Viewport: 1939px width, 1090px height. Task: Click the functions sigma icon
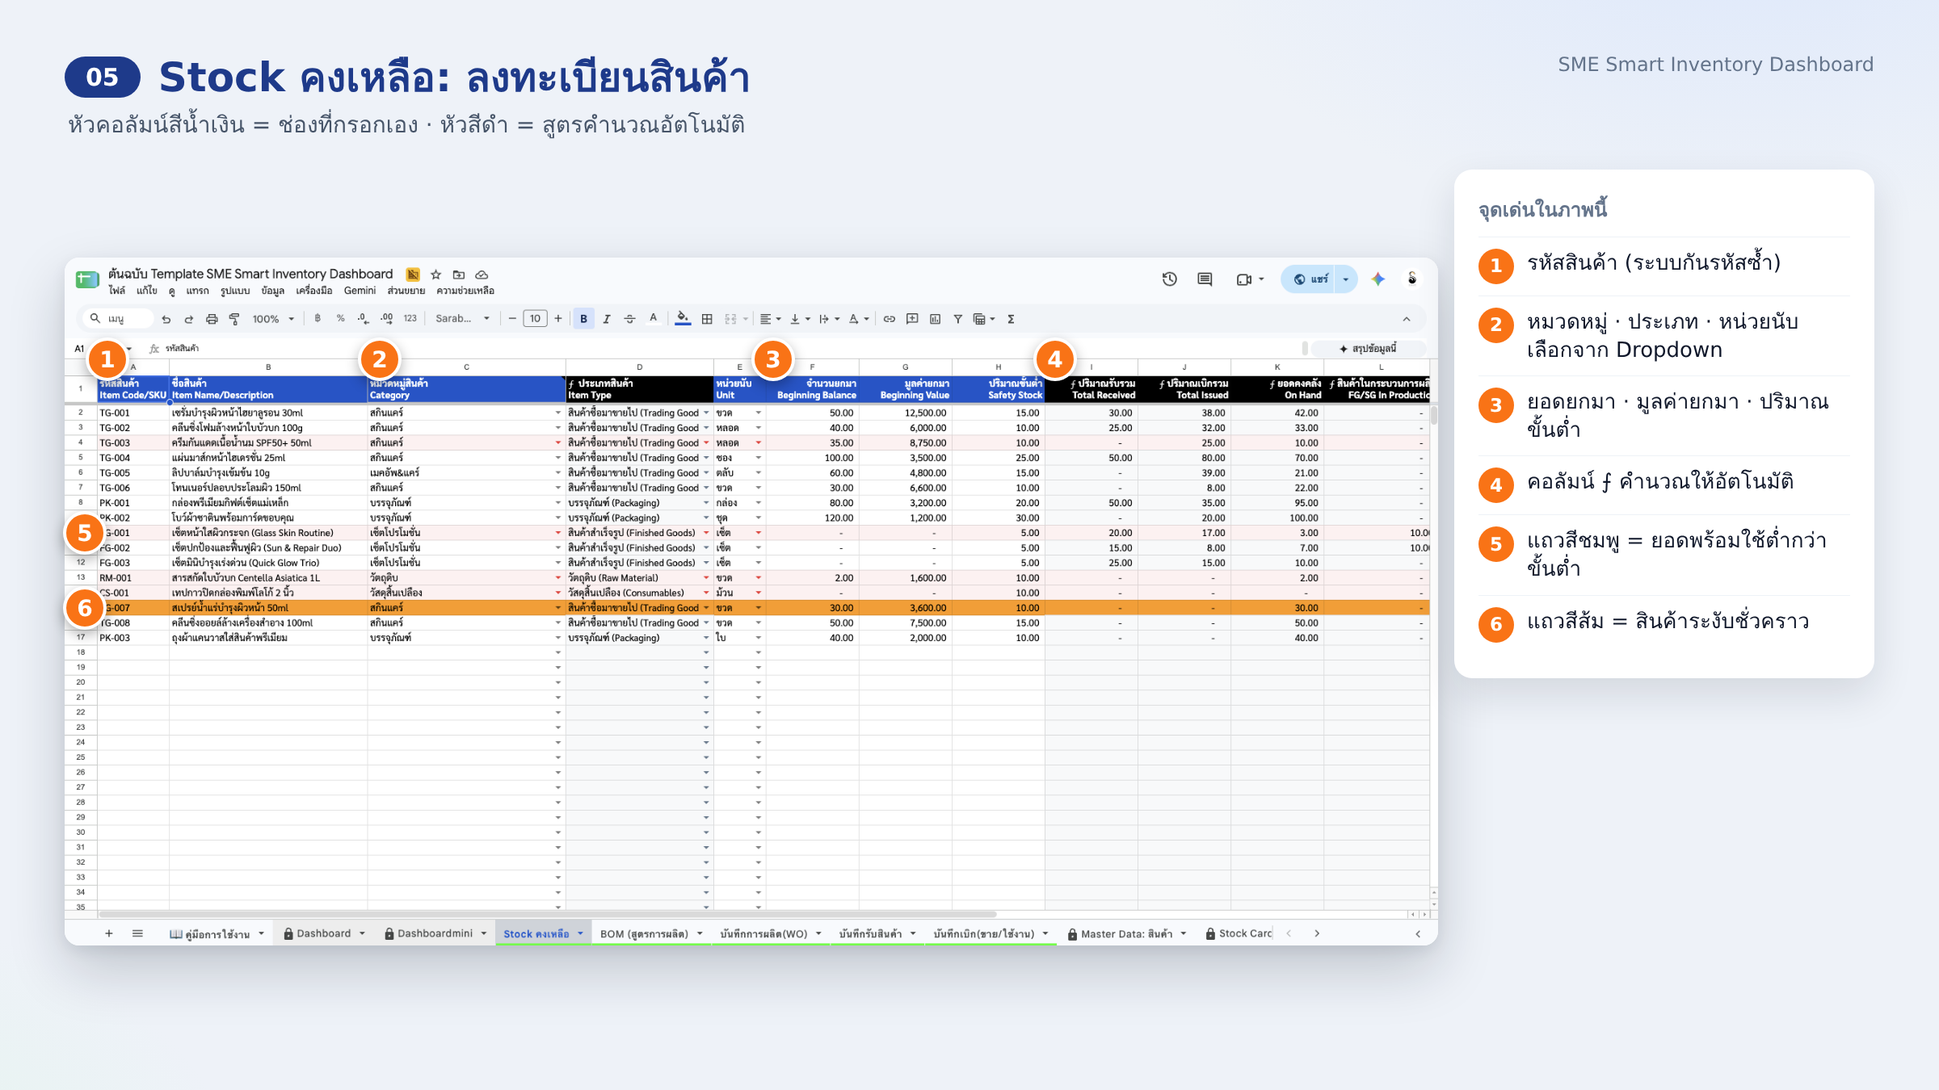tap(1011, 319)
